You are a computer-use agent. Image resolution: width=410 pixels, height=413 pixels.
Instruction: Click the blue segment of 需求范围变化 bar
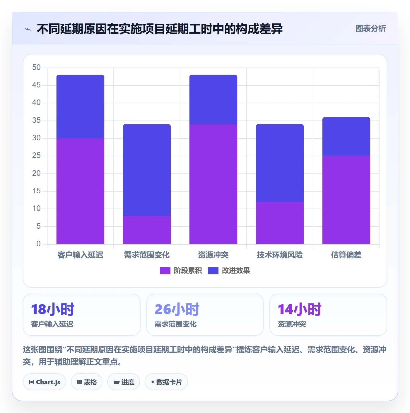tap(147, 170)
